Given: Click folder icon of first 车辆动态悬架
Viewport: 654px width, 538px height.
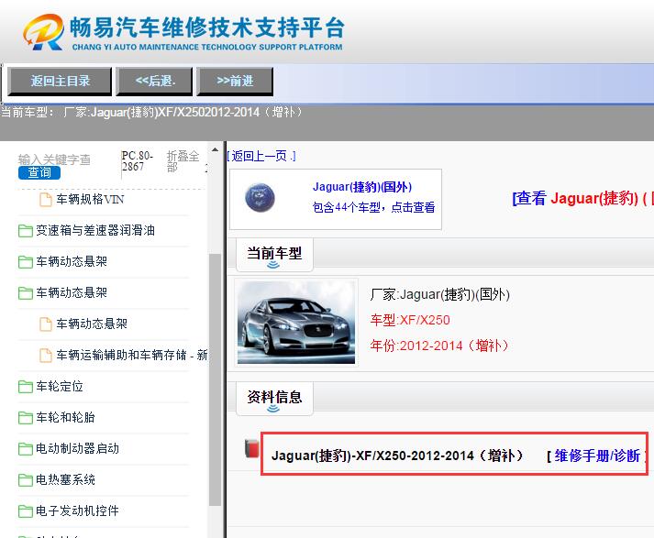Looking at the screenshot, I should coord(26,262).
